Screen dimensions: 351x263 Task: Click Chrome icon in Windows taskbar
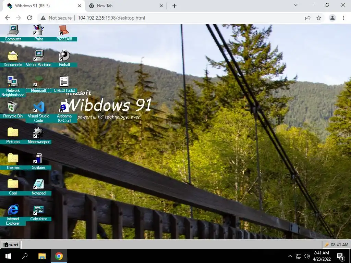click(x=59, y=256)
